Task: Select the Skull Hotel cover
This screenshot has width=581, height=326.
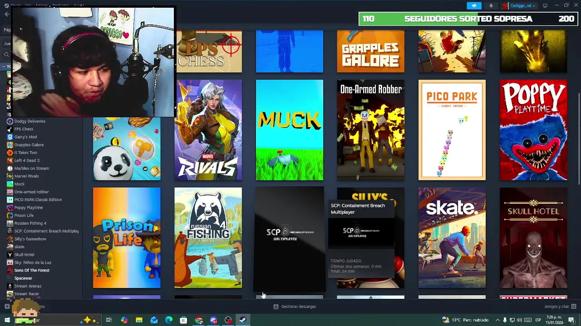Action: [533, 238]
